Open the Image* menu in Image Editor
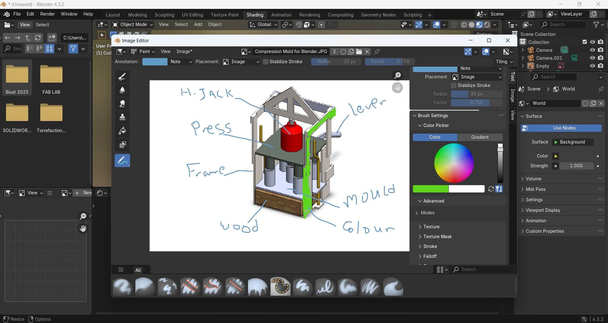The image size is (608, 323). click(x=184, y=52)
